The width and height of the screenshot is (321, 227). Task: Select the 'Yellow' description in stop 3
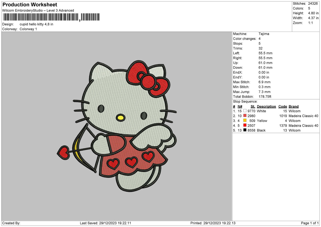pyautogui.click(x=262, y=120)
